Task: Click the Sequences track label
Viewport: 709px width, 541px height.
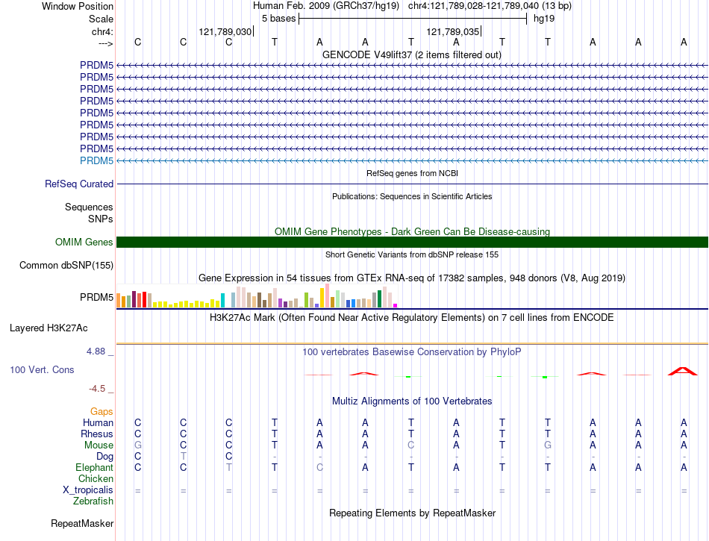Action: [x=89, y=207]
